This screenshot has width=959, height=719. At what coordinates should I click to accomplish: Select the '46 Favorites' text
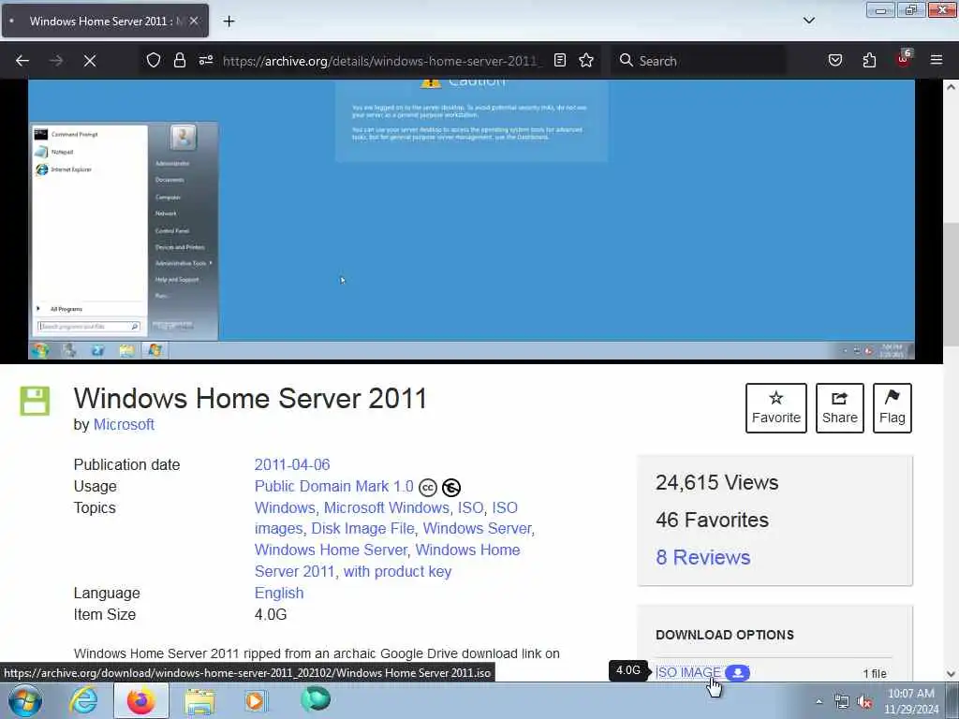coord(712,520)
